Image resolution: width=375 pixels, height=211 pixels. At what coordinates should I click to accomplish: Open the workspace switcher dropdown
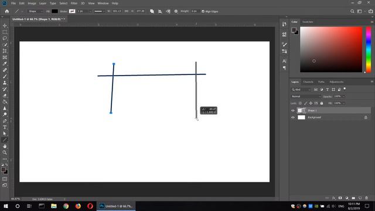tap(361, 11)
